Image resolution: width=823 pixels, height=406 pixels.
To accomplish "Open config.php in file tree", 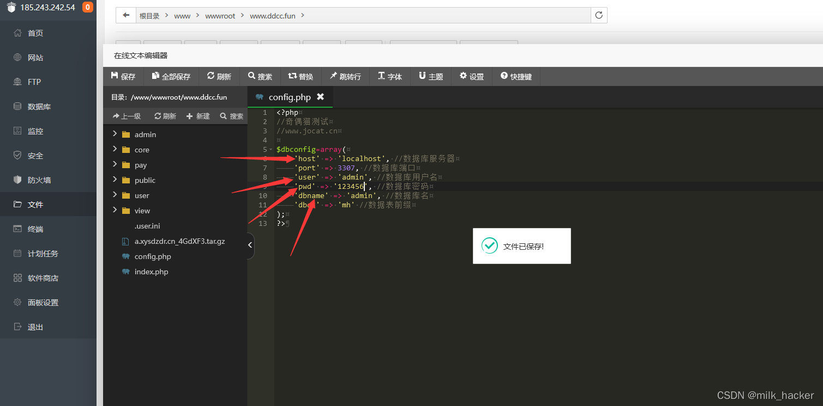I will tap(153, 256).
